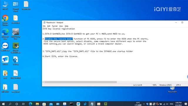Open File Explorer from the taskbar
The image size is (188, 106).
pos(37,104)
